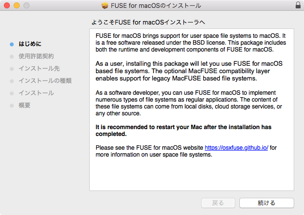
Task: Minimize the installer with the yellow button
Action: click(17, 5)
